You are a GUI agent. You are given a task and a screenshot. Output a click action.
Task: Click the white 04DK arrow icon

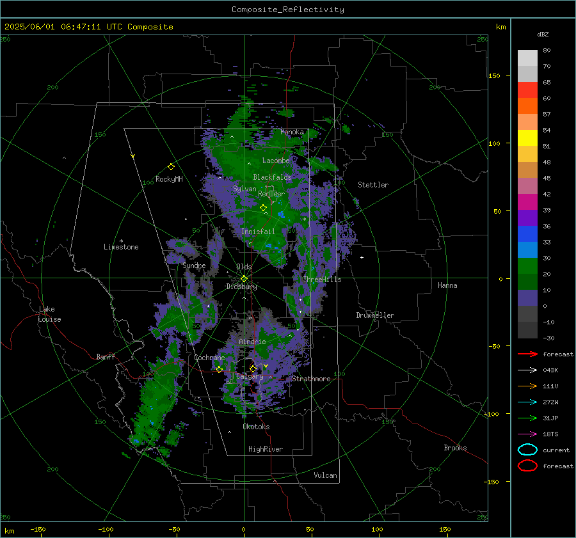(x=527, y=370)
